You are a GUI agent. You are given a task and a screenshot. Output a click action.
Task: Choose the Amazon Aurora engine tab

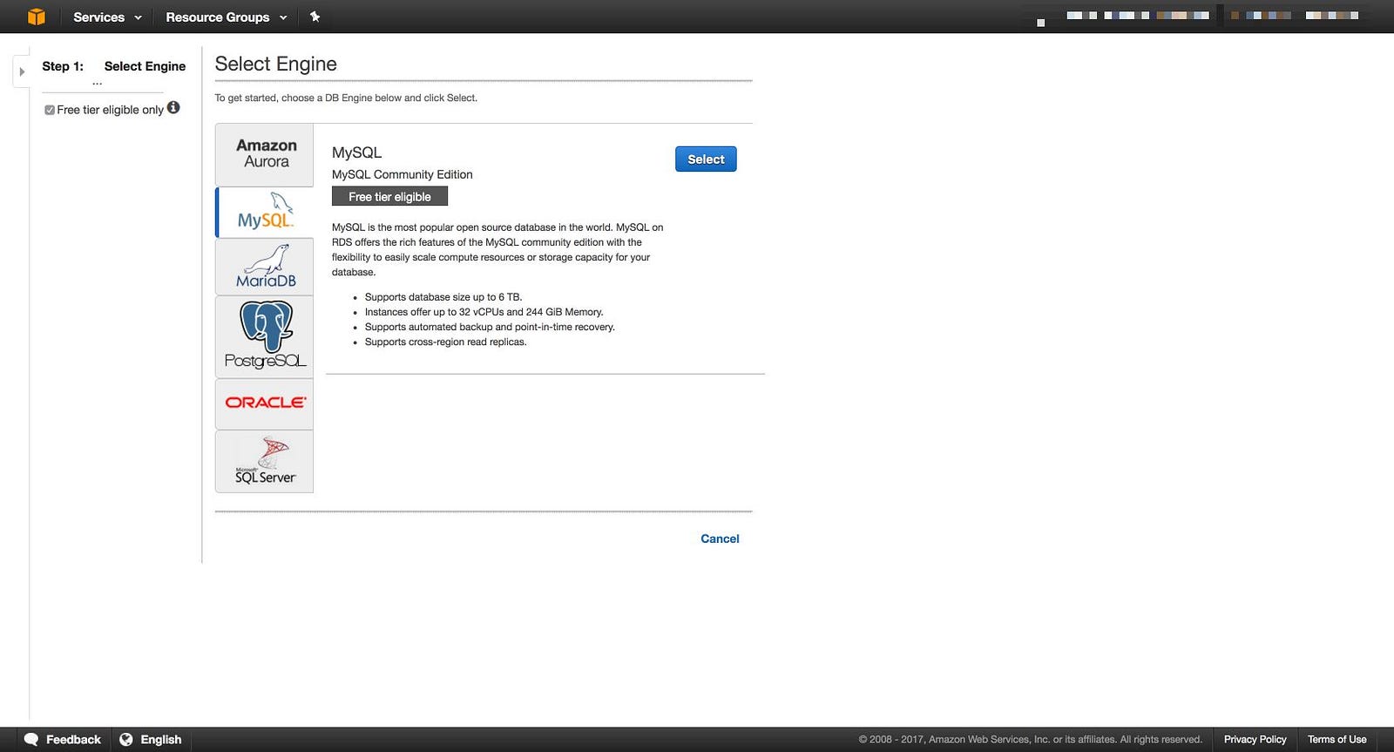[265, 154]
